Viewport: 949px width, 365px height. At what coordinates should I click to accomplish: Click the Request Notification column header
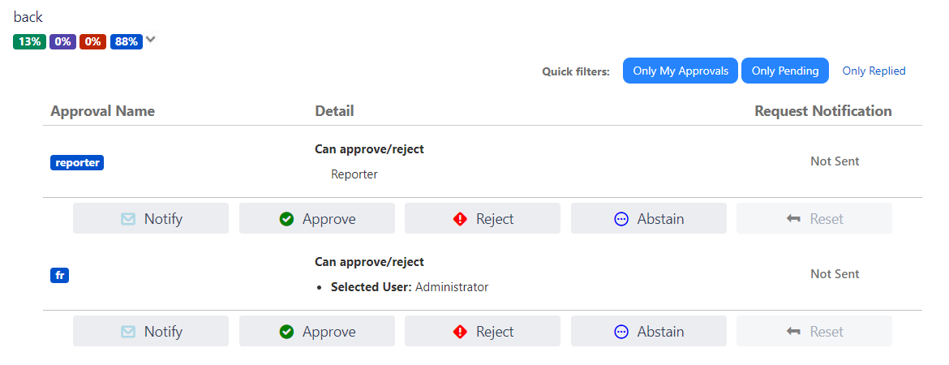pyautogui.click(x=822, y=111)
